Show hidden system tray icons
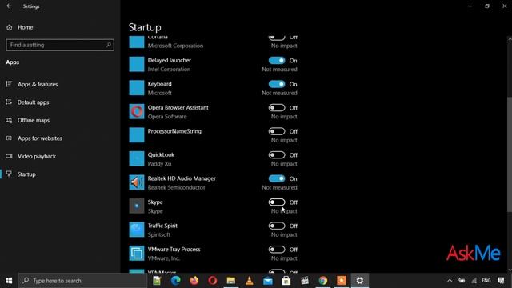This screenshot has width=512, height=288. pyautogui.click(x=450, y=281)
